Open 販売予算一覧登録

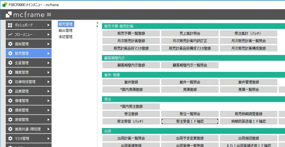click(131, 34)
